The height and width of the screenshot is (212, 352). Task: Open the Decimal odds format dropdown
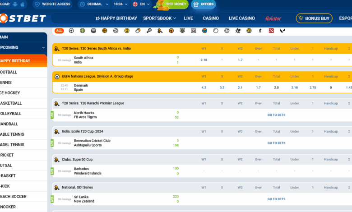pyautogui.click(x=94, y=4)
